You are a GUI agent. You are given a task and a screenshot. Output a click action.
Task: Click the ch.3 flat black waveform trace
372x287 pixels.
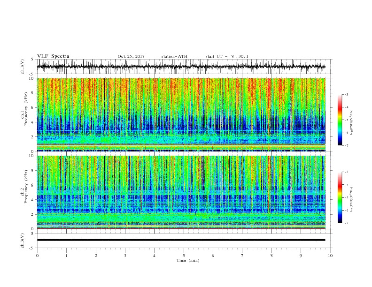point(181,240)
